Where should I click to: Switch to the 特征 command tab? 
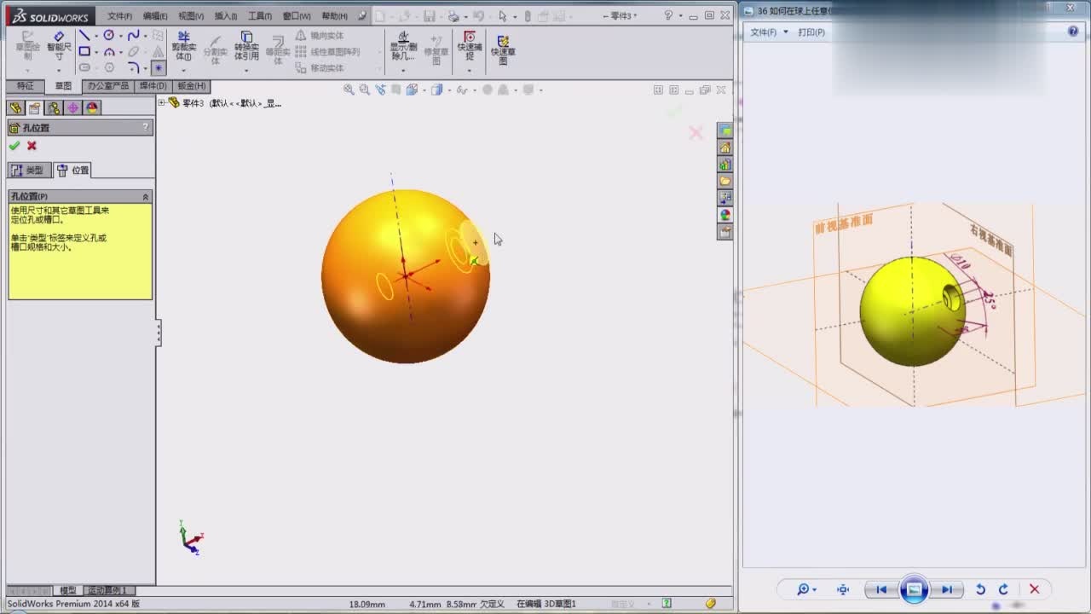click(x=26, y=86)
